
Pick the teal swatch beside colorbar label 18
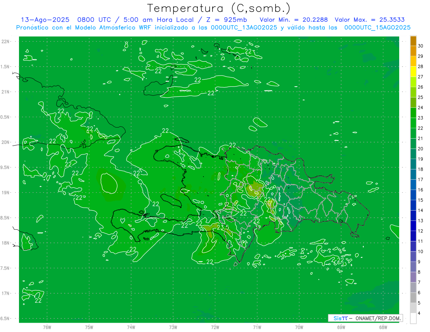[x=413, y=164]
